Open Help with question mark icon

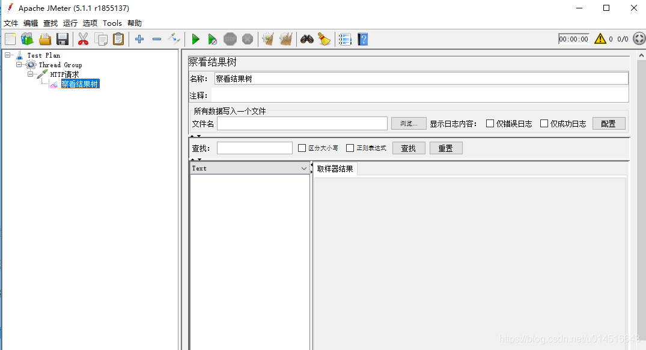point(362,39)
